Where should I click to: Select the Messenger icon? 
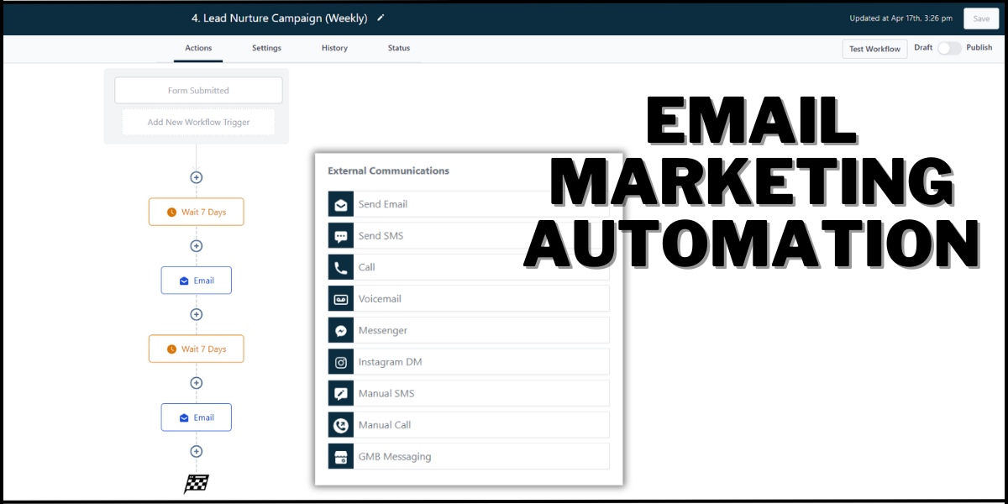340,330
